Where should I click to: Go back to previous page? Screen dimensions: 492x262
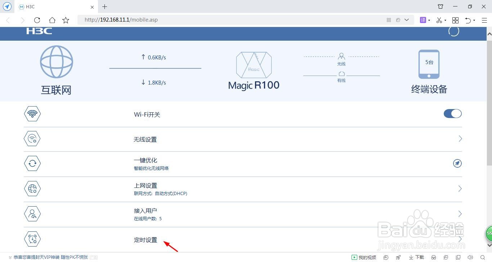(8, 20)
